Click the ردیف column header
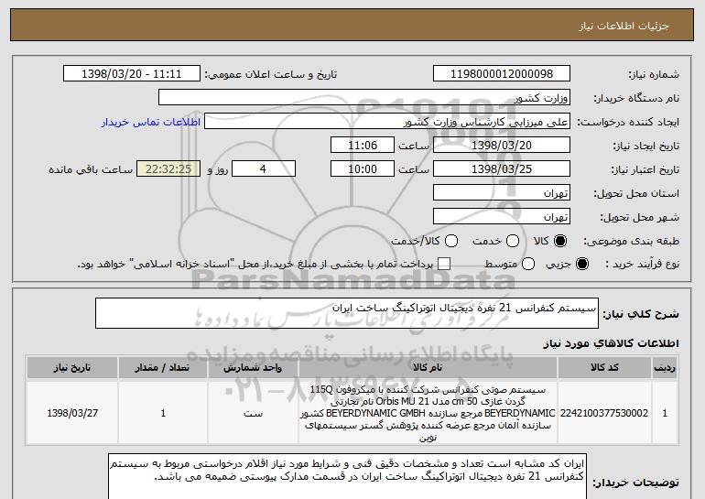This screenshot has width=705, height=499. coord(665,368)
